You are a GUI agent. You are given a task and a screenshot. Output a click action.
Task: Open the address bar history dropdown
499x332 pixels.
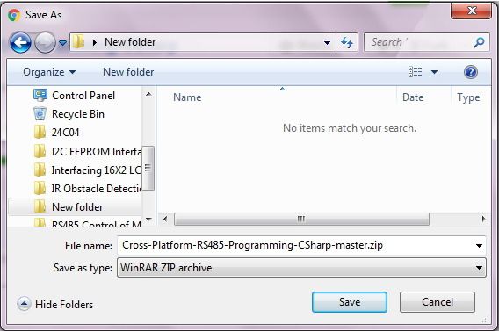coord(327,43)
